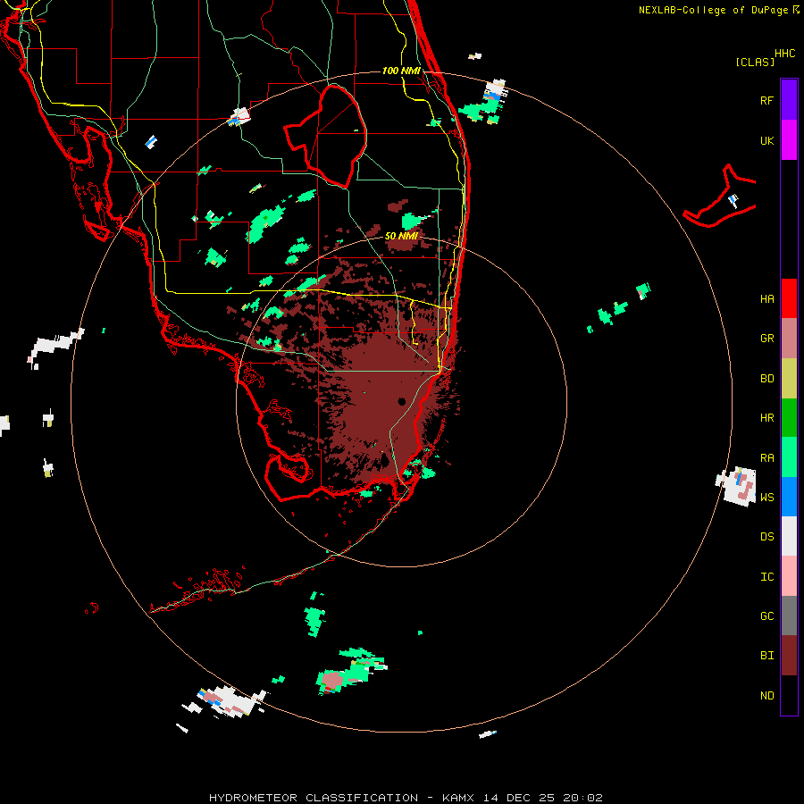
Task: Click the [CLAS] legend title
Action: pos(755,62)
